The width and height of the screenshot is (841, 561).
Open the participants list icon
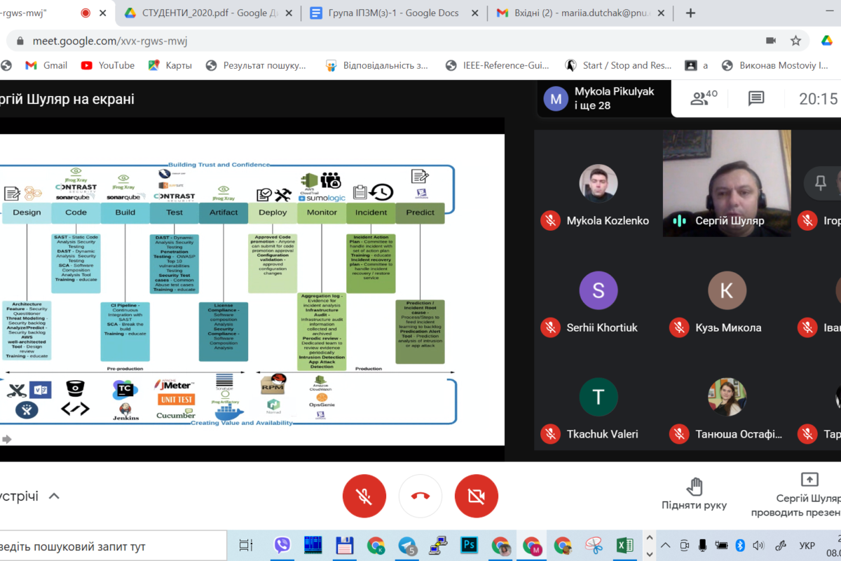[x=703, y=99]
